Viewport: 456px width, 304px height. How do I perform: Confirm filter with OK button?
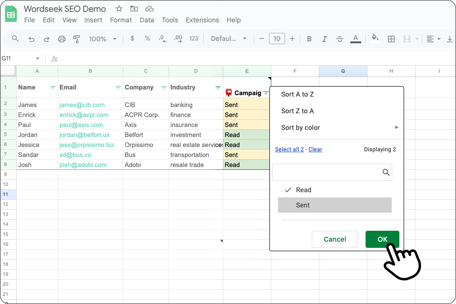pos(382,239)
